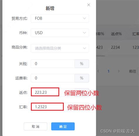This screenshot has width=139, height=136.
Task: Expand the 商品分类 select chevron
Action: click(x=84, y=48)
